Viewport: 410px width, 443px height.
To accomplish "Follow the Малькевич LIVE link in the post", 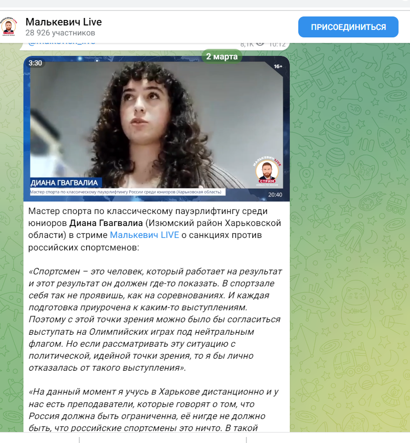I will (x=144, y=235).
